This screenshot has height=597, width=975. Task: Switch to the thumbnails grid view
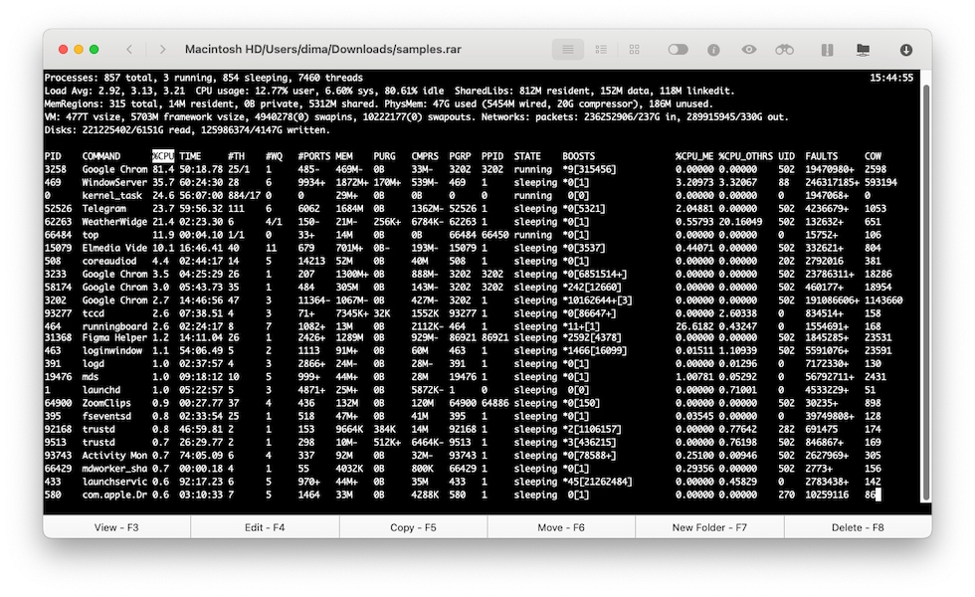point(635,49)
